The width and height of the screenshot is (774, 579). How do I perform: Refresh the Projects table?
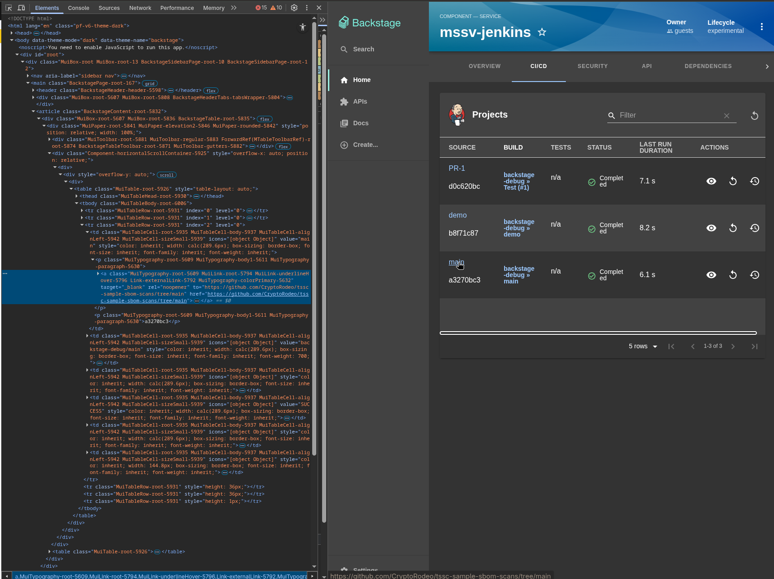[x=755, y=116]
